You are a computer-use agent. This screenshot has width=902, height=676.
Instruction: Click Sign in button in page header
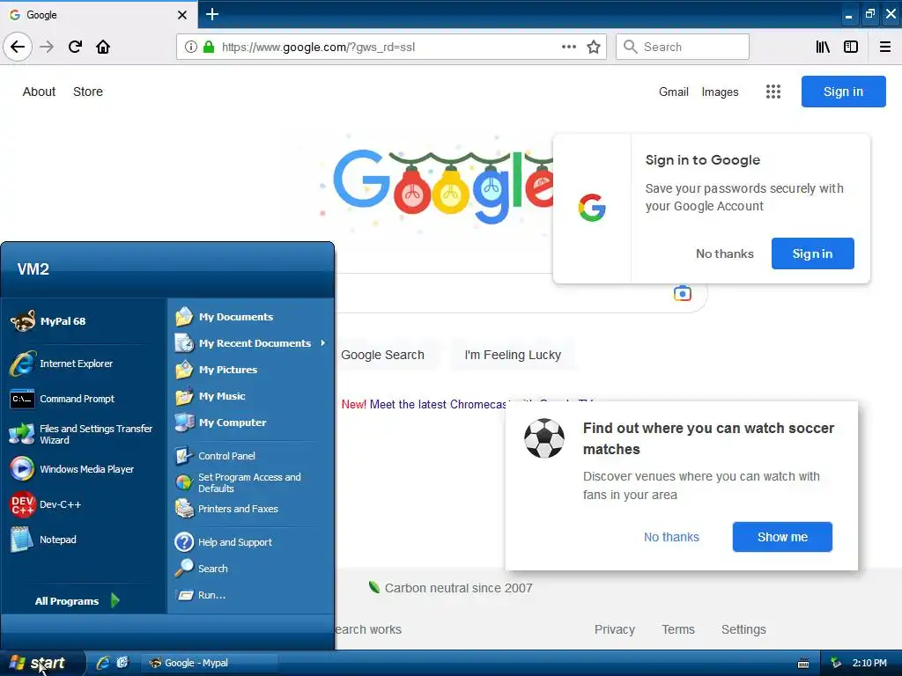click(x=843, y=92)
